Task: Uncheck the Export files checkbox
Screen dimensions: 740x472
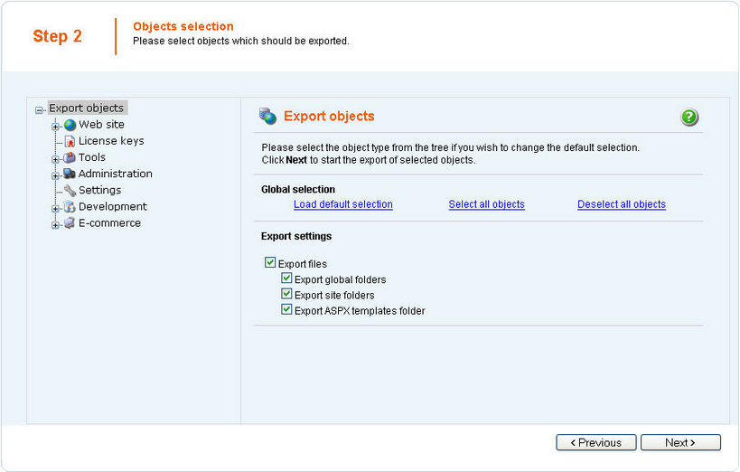Action: tap(270, 262)
